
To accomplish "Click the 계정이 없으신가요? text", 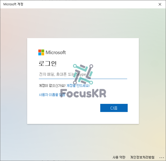I will click(52, 86).
